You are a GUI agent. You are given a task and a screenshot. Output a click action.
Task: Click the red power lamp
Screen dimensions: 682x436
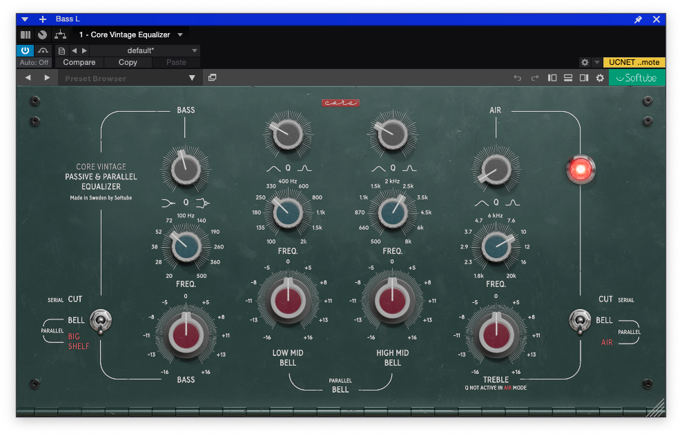[581, 169]
